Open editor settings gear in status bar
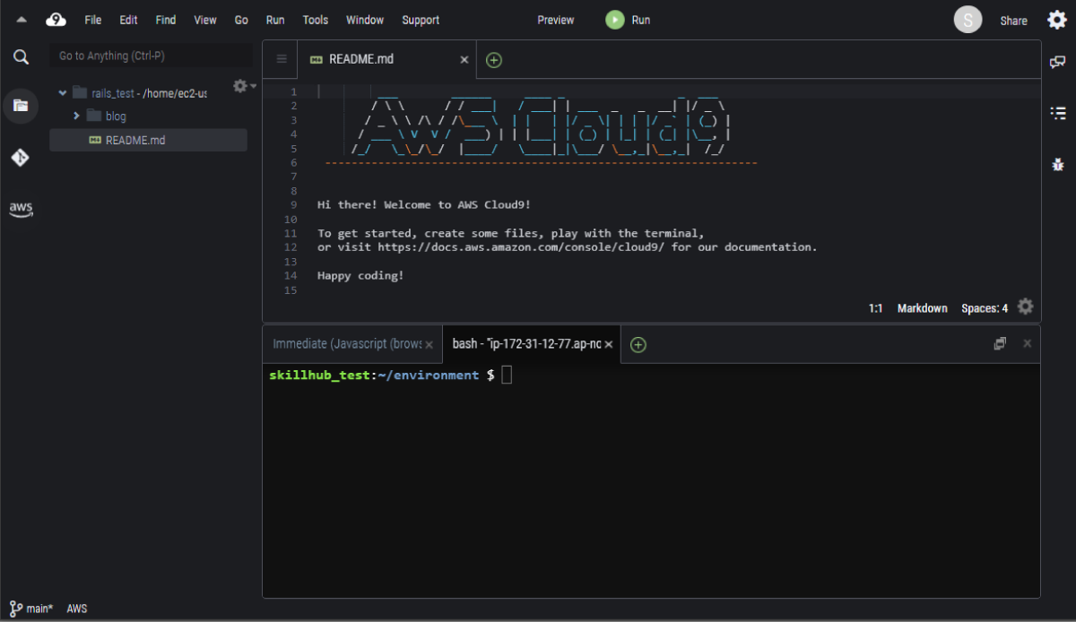Image resolution: width=1076 pixels, height=622 pixels. 1026,307
